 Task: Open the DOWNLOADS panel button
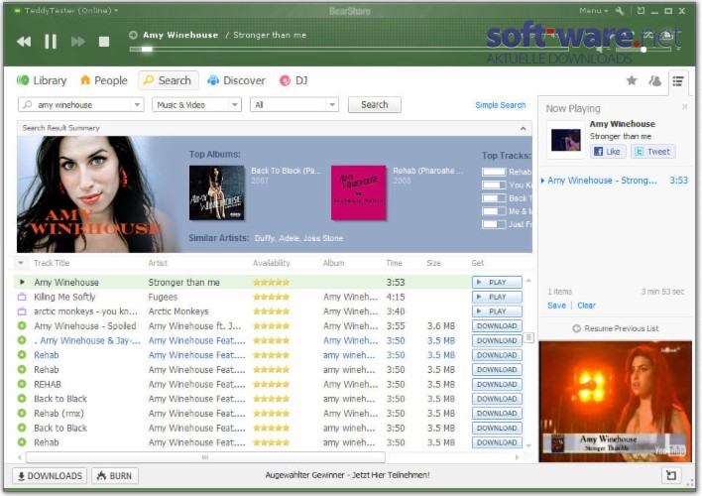pos(50,476)
